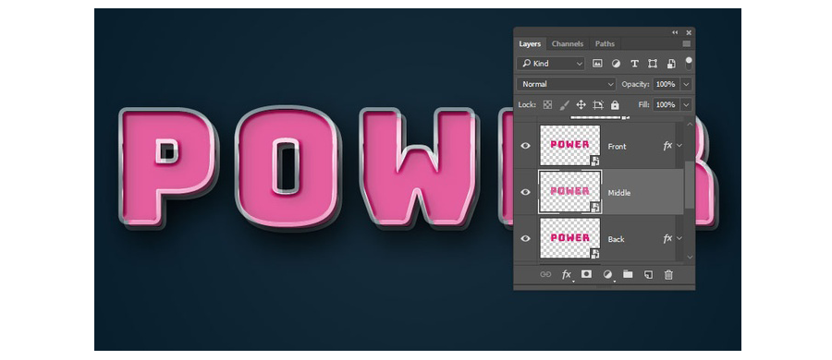The height and width of the screenshot is (360, 832).
Task: Expand Back layer effects chevron
Action: [x=679, y=238]
